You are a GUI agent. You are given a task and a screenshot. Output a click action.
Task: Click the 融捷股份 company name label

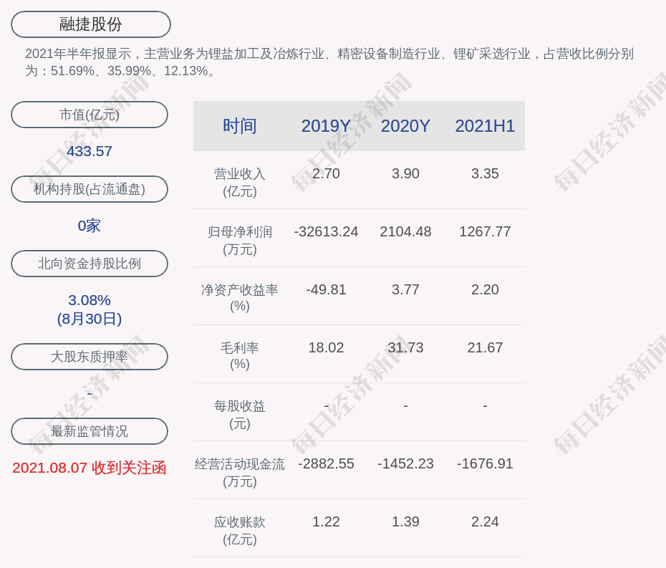pyautogui.click(x=90, y=24)
